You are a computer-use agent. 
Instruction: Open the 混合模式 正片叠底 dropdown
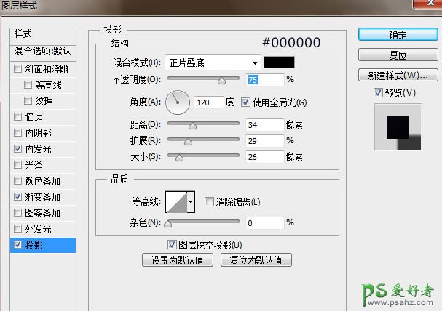coord(213,62)
